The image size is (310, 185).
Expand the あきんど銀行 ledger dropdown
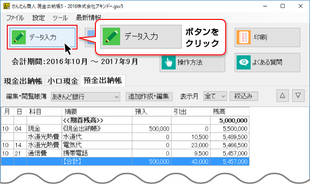point(85,97)
